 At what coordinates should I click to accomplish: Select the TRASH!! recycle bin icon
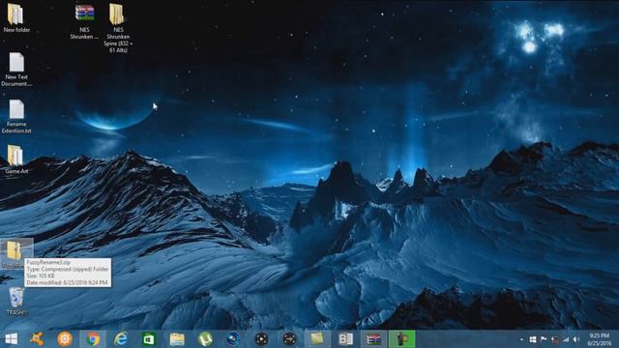tap(16, 301)
